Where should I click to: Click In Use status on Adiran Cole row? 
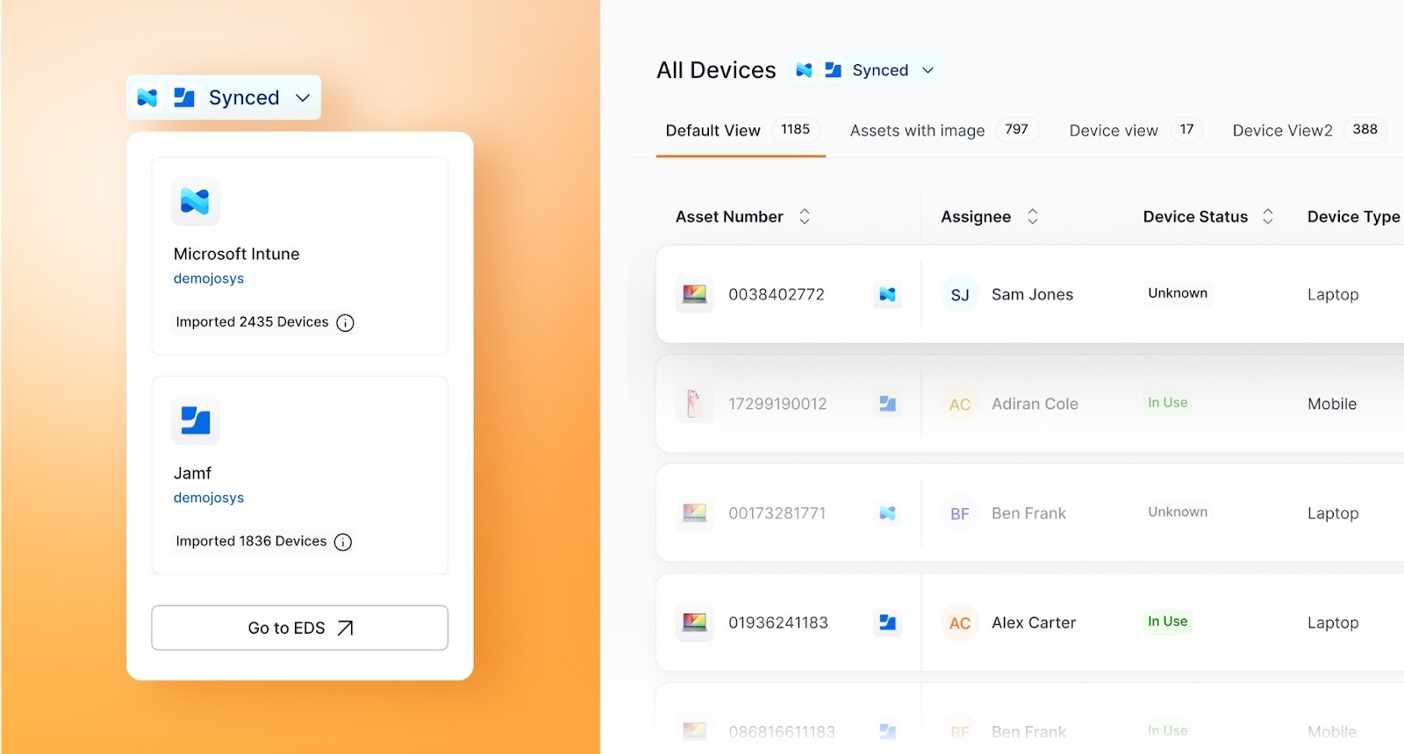click(1167, 403)
